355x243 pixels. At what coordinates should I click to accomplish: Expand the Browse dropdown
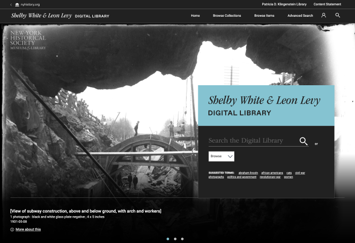coord(222,156)
